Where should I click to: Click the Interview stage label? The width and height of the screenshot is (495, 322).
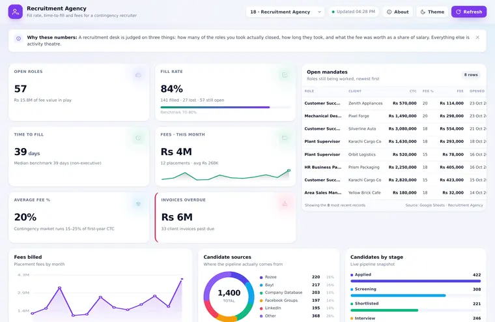[x=365, y=318]
